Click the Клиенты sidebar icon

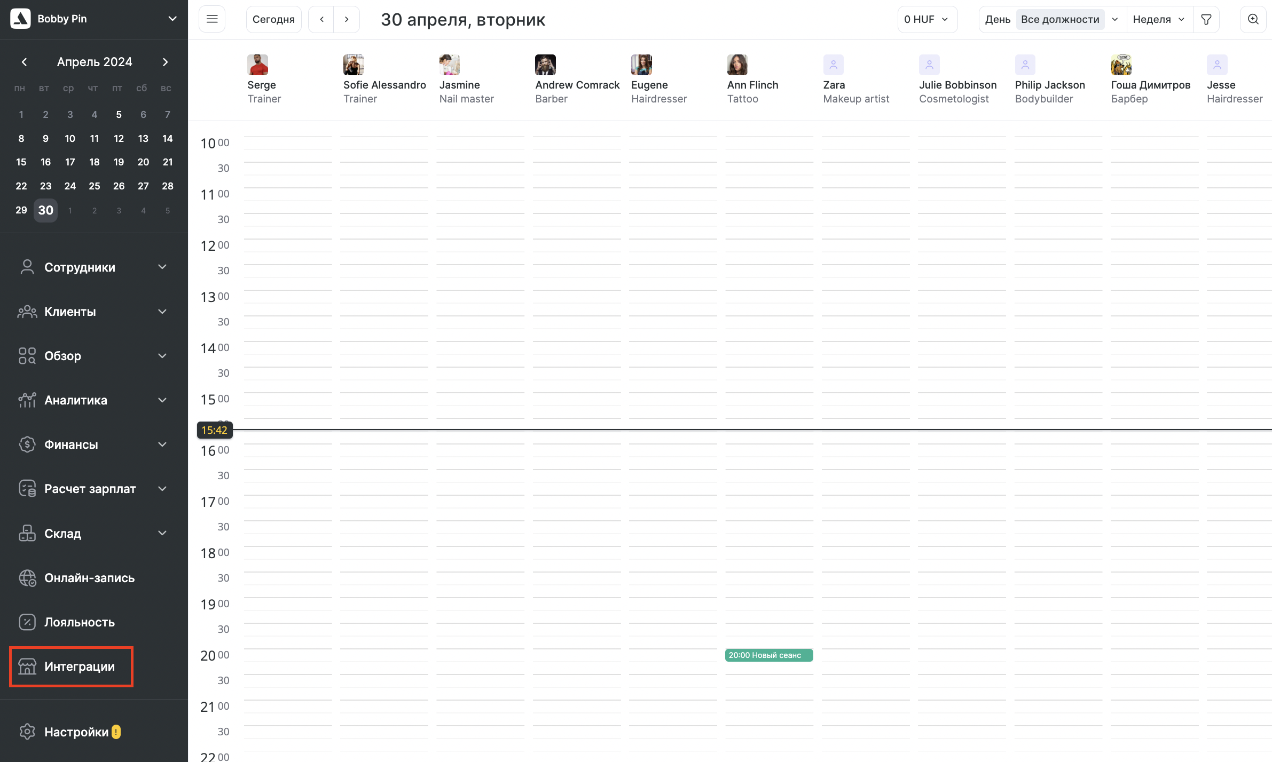pos(27,311)
